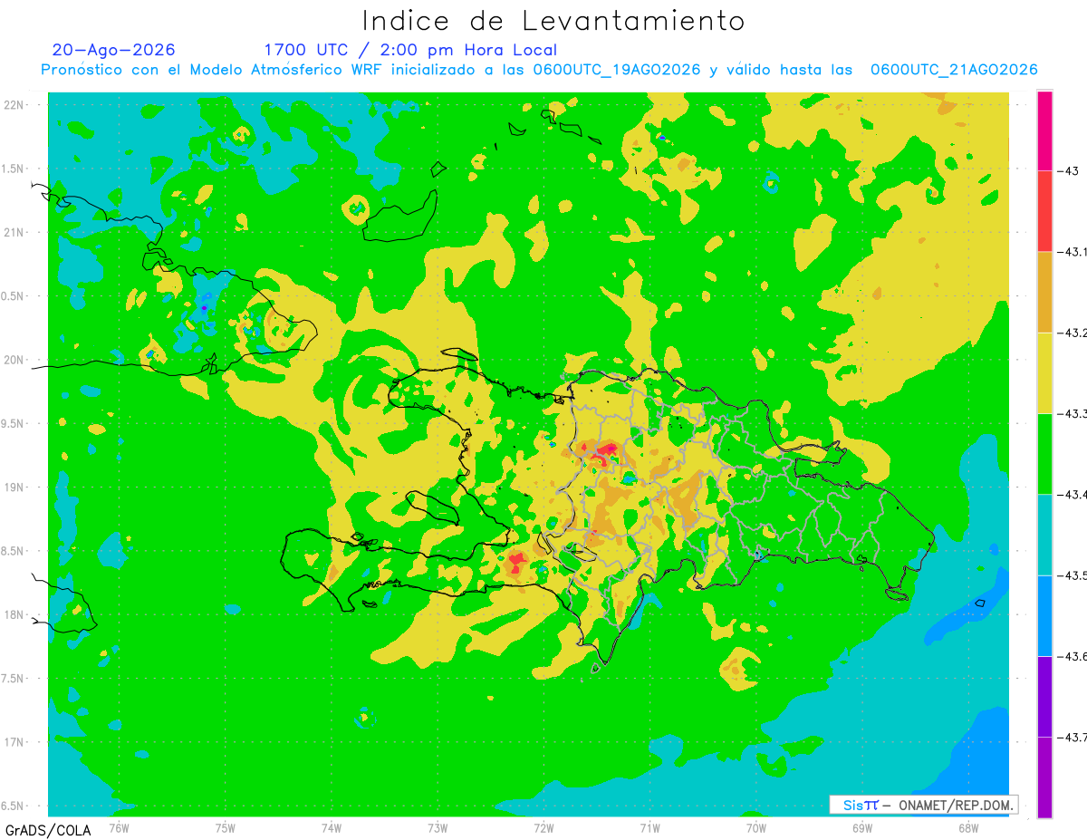Screen dimensions: 1087x840
Task: Click the '73W' longitude label
Action: (438, 827)
